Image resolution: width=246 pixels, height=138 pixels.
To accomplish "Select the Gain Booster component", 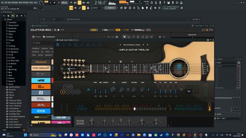I will pos(41,86).
